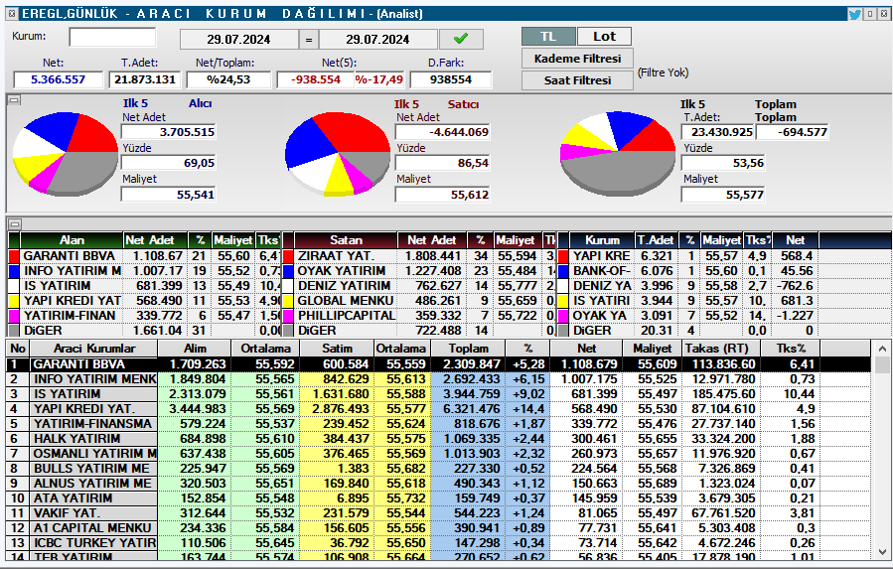Click the D.Fark value 938554
This screenshot has height=569, width=893.
451,79
